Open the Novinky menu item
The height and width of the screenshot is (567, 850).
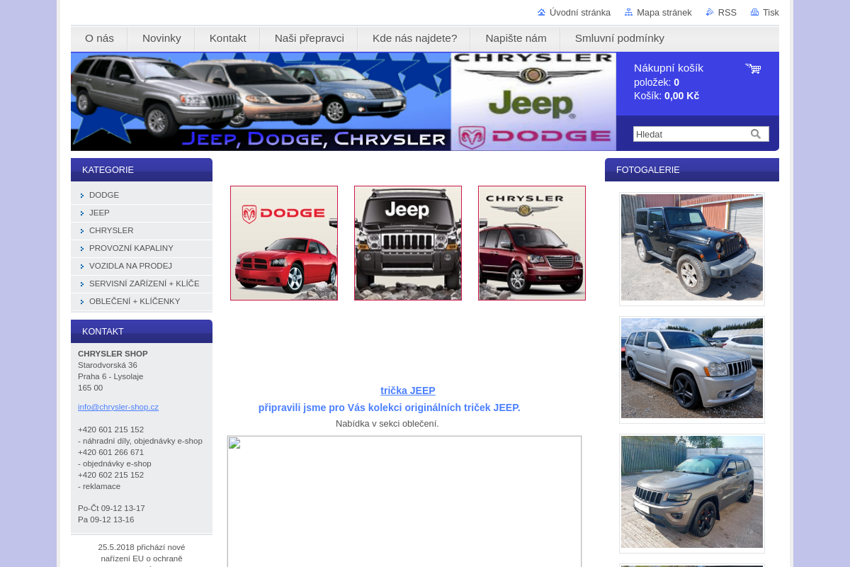(161, 38)
